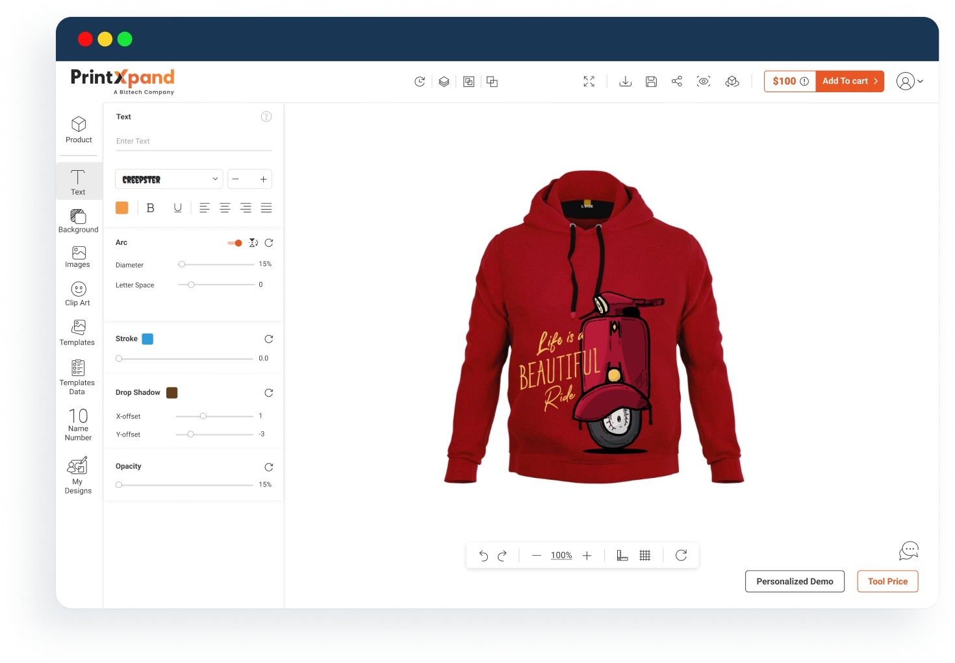Click the send-to-back arrangement icon

(492, 81)
